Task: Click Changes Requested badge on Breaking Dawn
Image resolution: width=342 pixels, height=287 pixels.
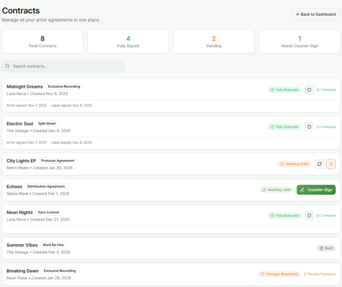Action: 279,274
